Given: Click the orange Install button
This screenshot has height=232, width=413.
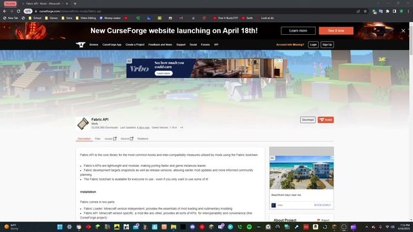Looking at the screenshot, I should pos(326,120).
